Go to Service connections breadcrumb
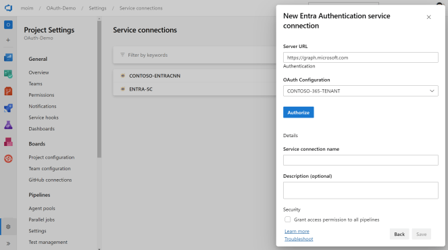448x250 pixels. 141,8
